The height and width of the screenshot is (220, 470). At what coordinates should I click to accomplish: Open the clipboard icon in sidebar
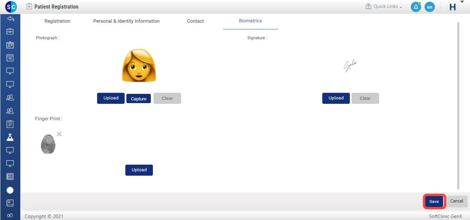pyautogui.click(x=10, y=124)
